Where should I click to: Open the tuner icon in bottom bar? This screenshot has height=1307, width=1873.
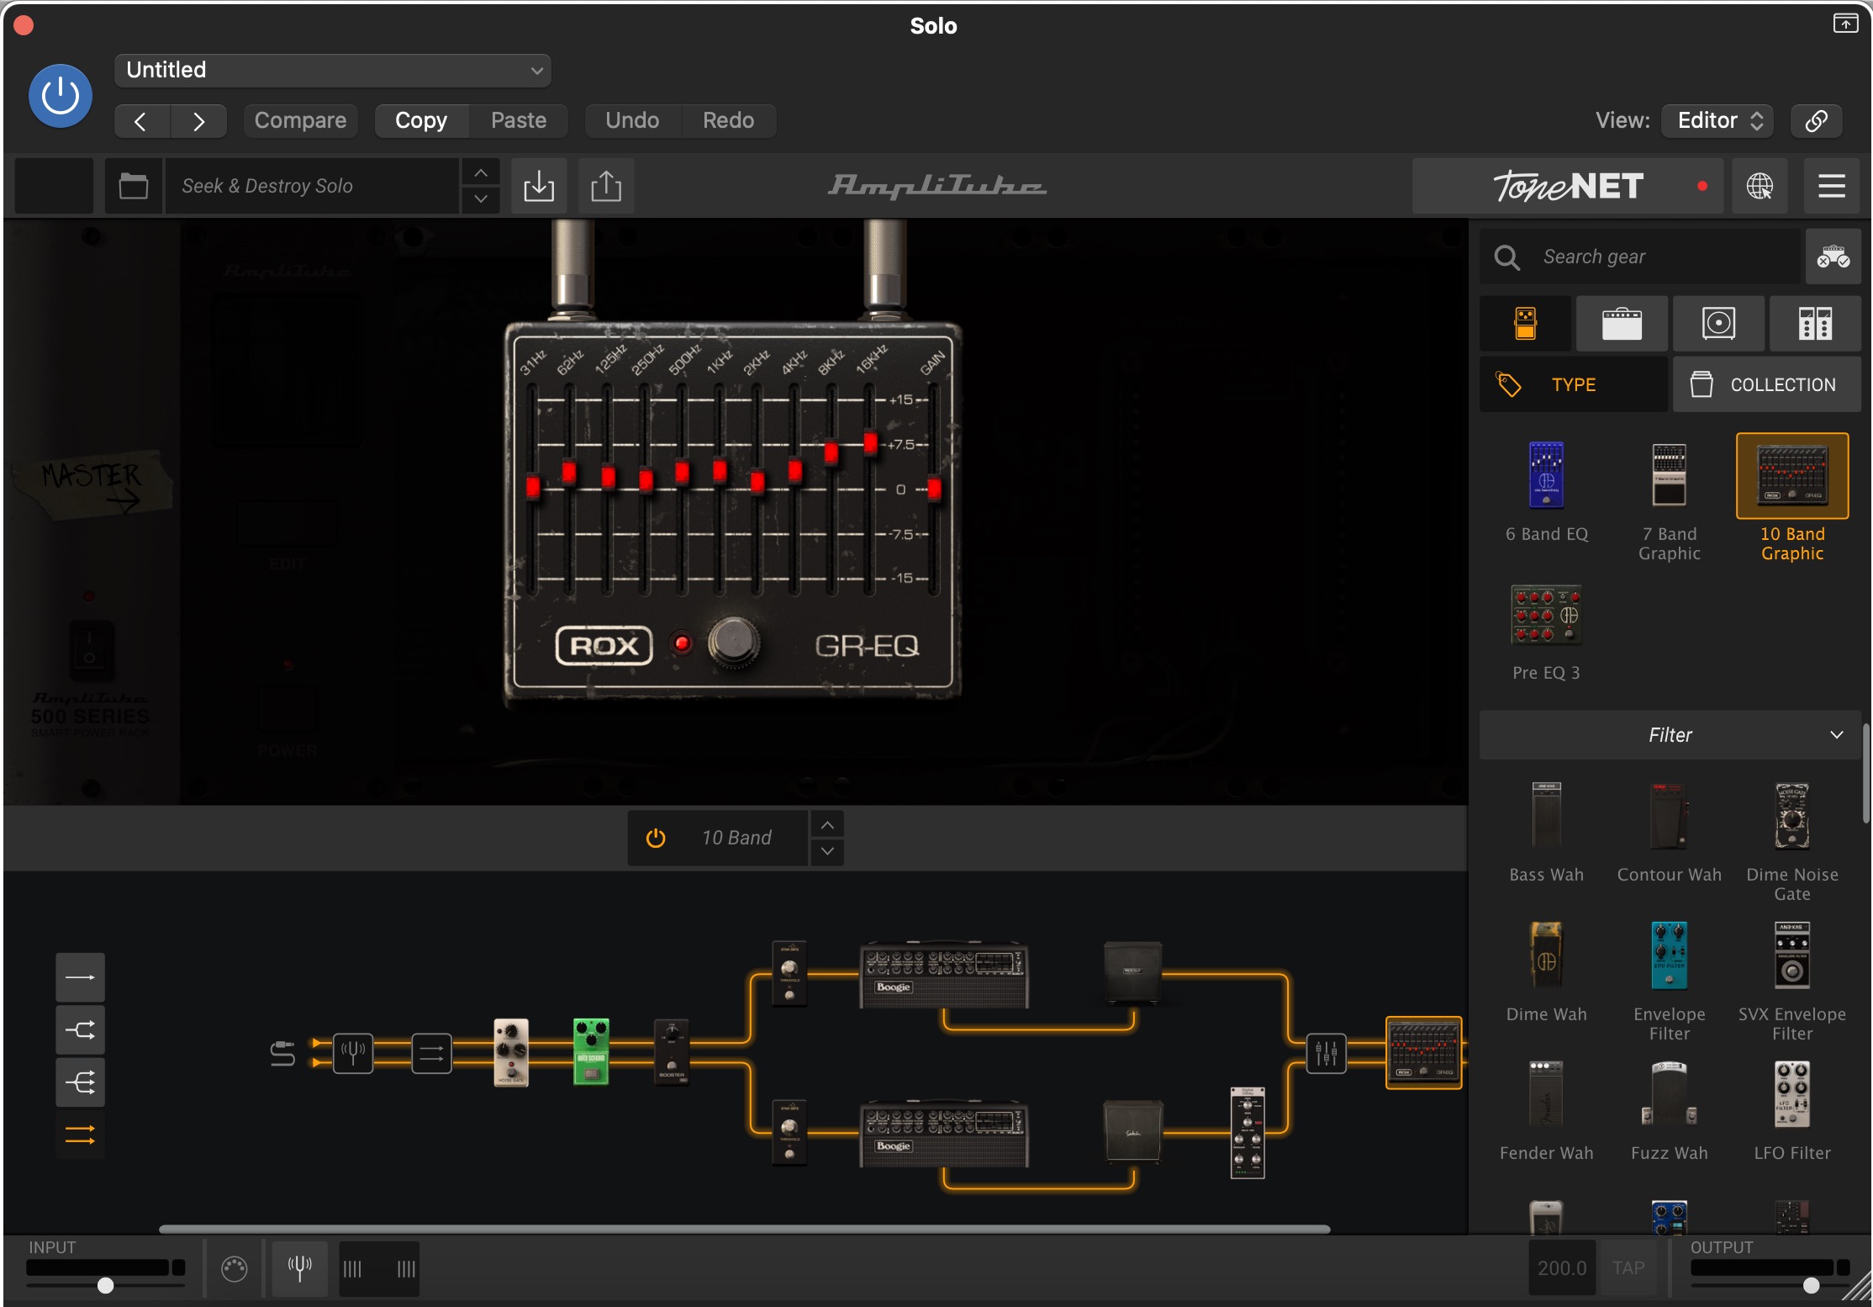click(x=299, y=1267)
